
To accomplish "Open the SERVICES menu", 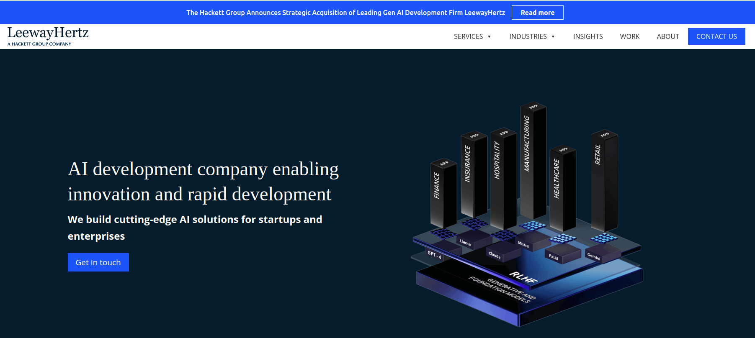I will pos(468,36).
